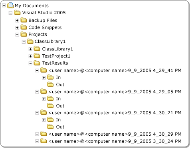Screen dimensions: 190x148
Task: Select the Projects label
Action: coord(38,35)
